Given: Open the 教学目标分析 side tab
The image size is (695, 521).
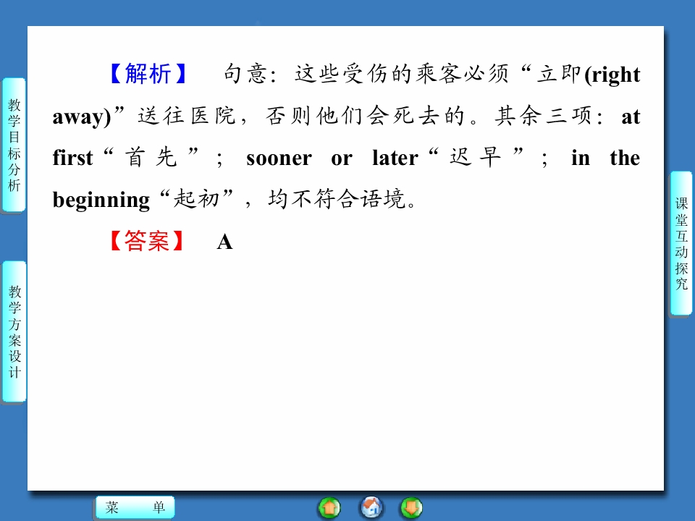Looking at the screenshot, I should click(14, 145).
